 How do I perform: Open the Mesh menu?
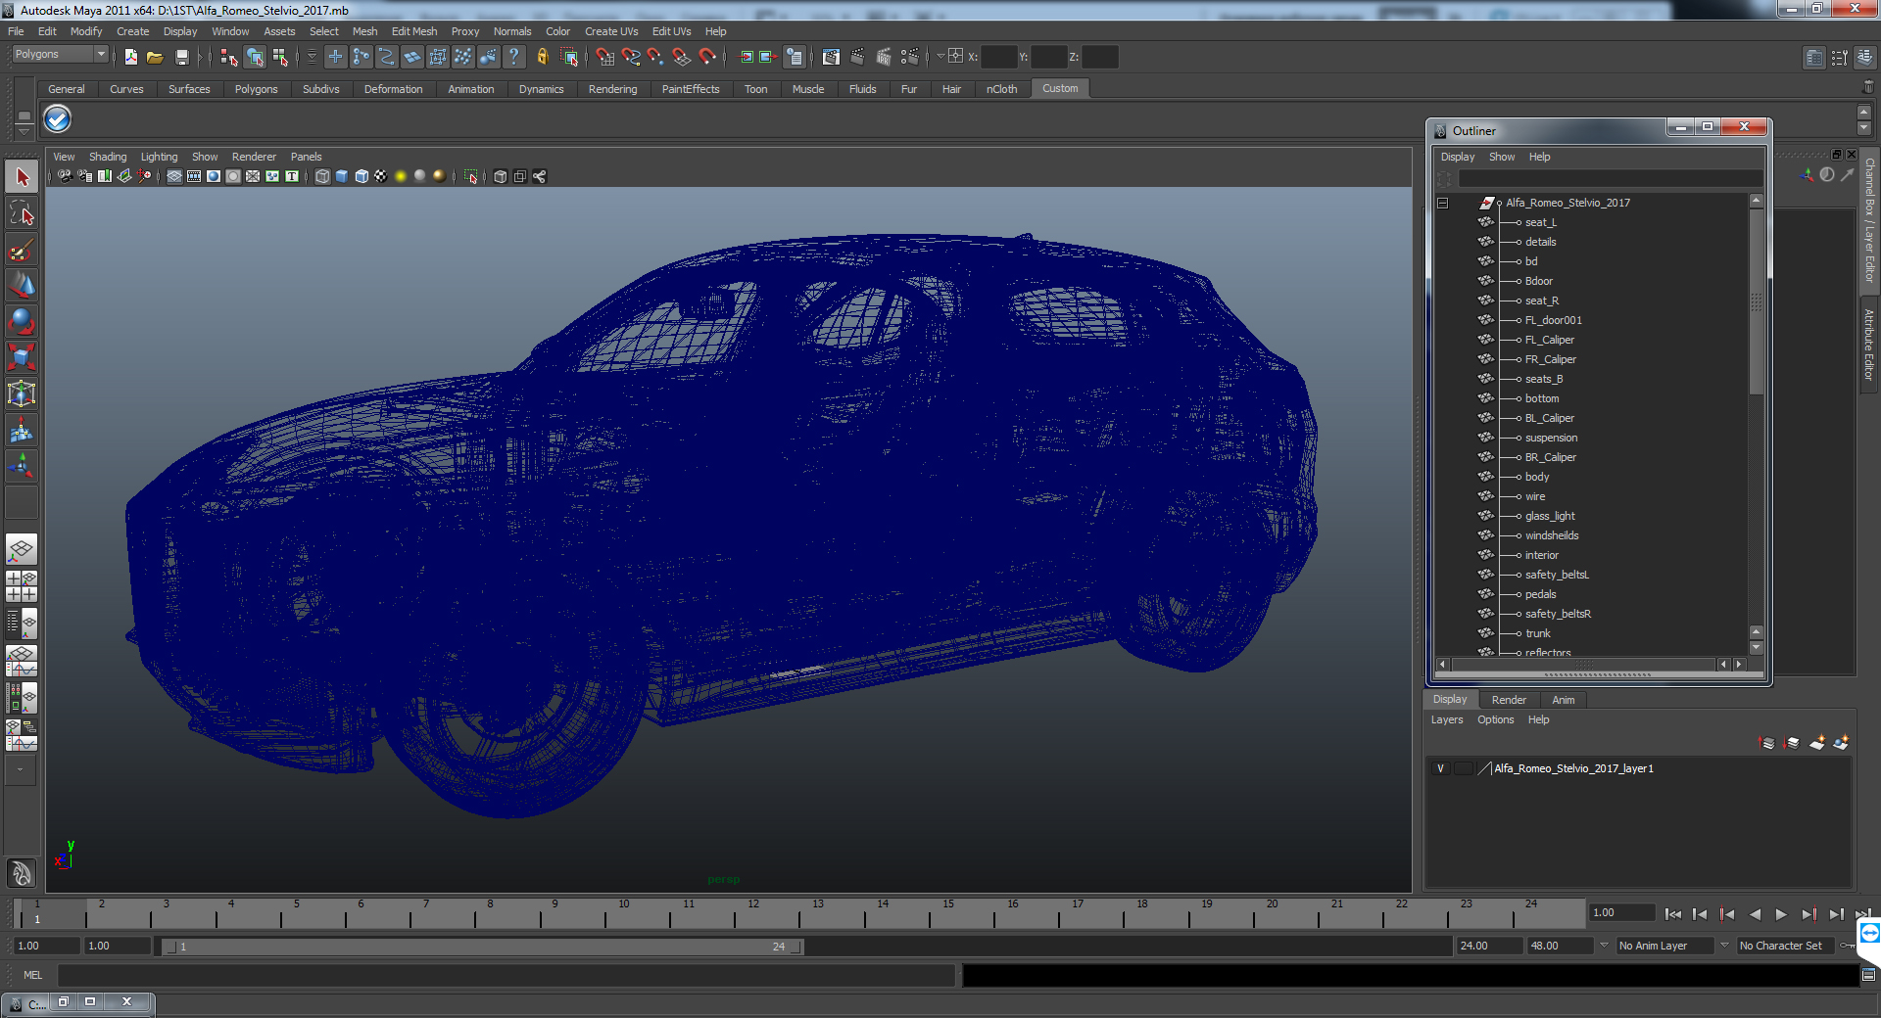364,31
